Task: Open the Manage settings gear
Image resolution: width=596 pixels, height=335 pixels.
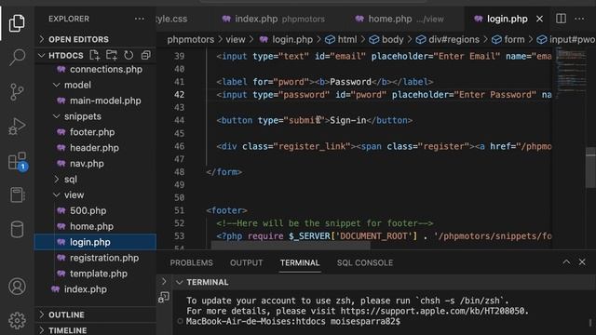Action: 17,321
